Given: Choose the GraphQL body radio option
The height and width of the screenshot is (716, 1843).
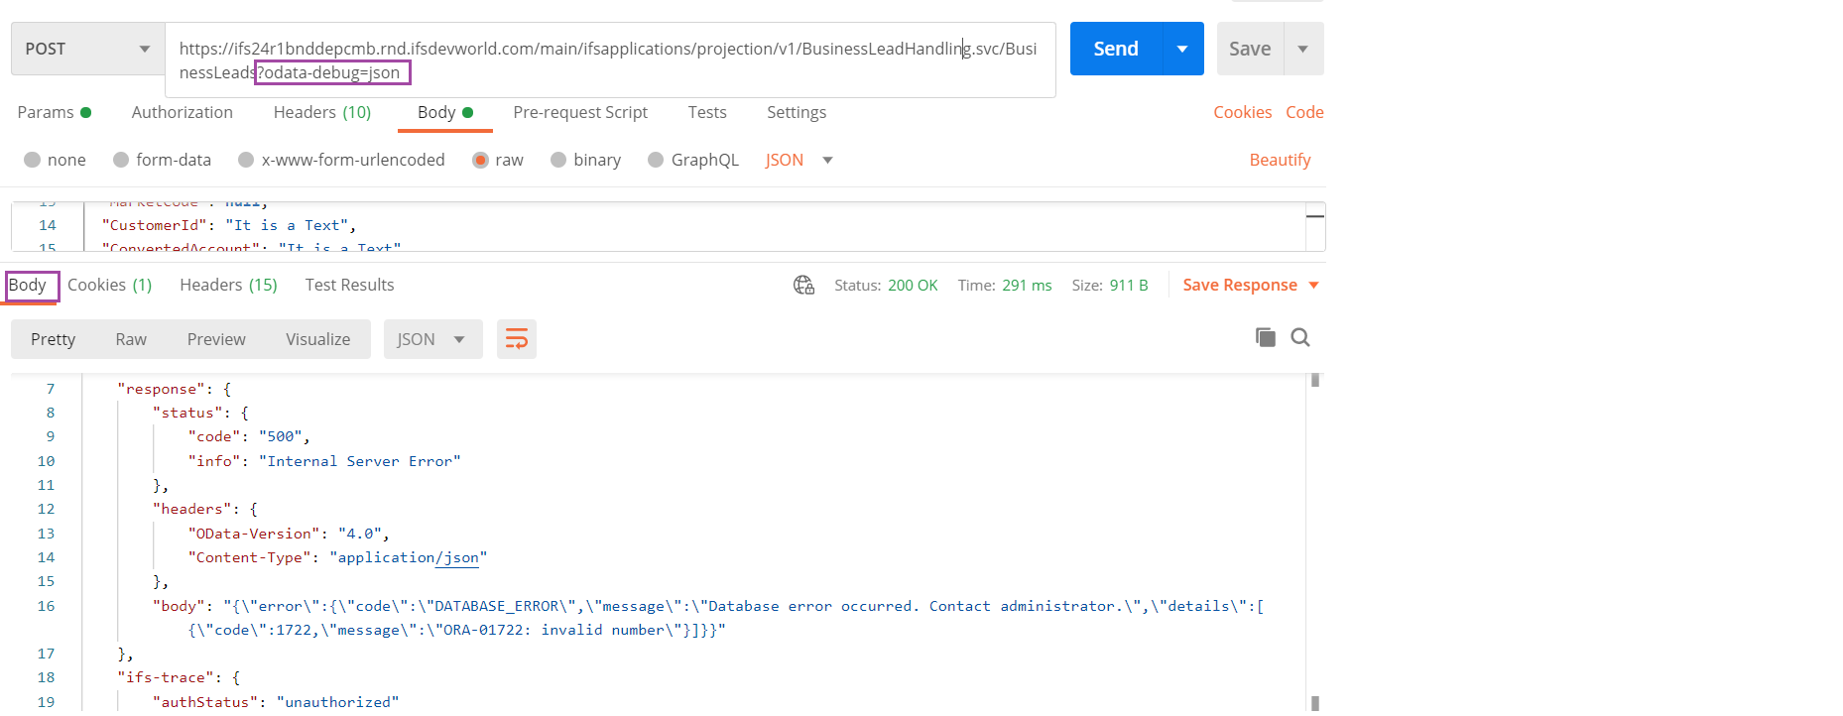Looking at the screenshot, I should tap(656, 161).
